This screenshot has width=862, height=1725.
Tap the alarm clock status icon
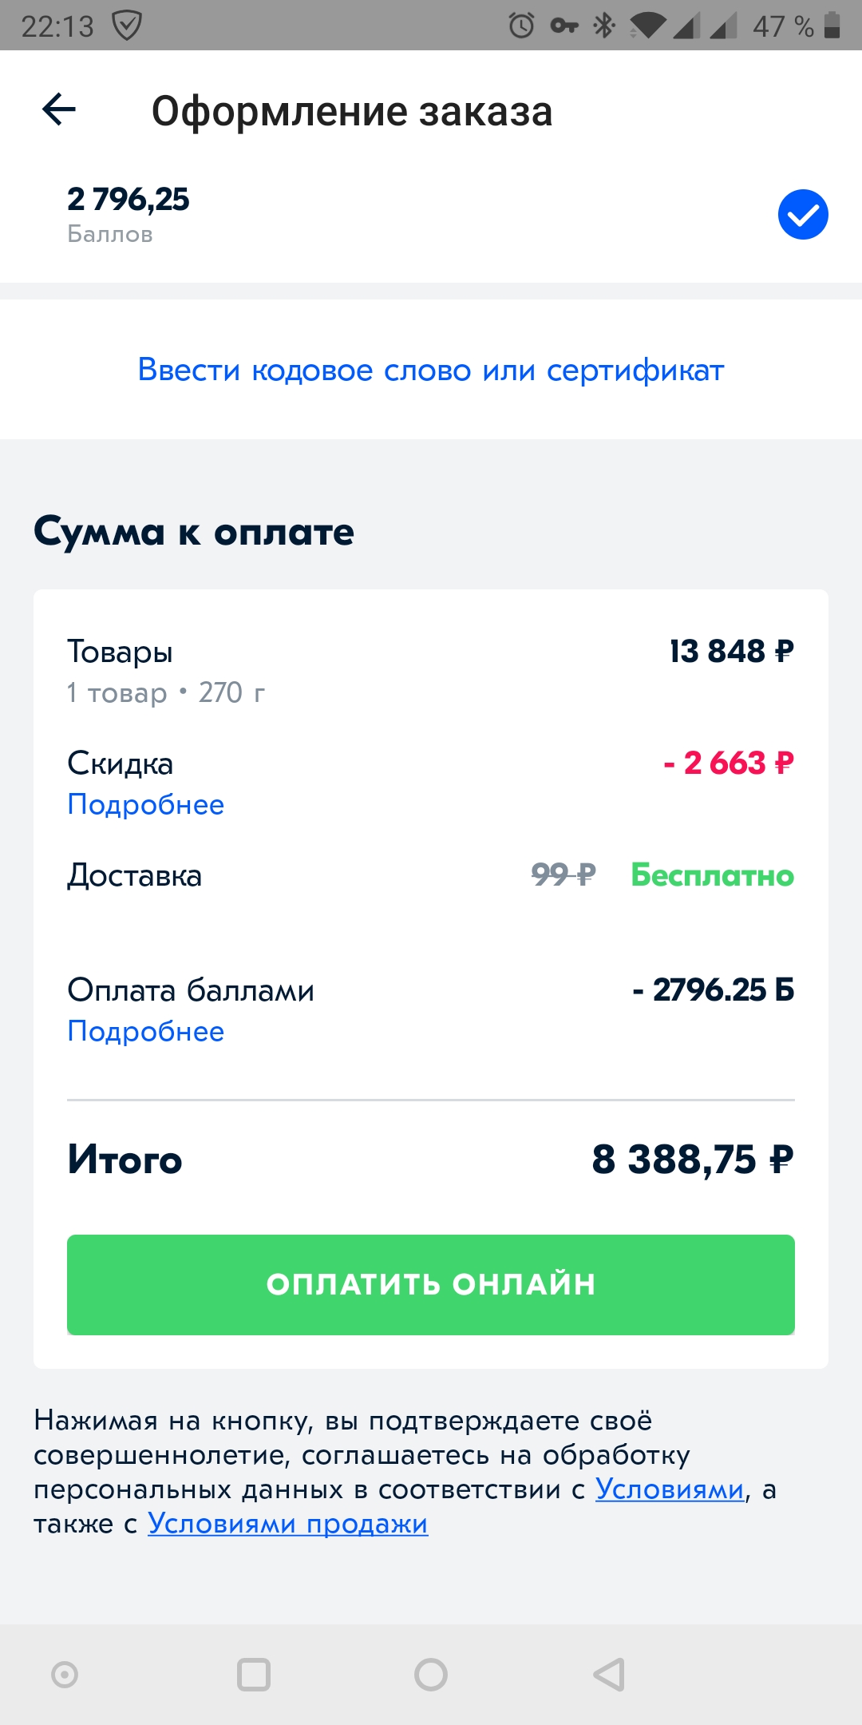[521, 26]
